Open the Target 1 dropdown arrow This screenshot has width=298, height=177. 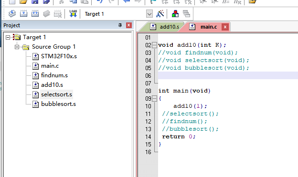(x=149, y=14)
